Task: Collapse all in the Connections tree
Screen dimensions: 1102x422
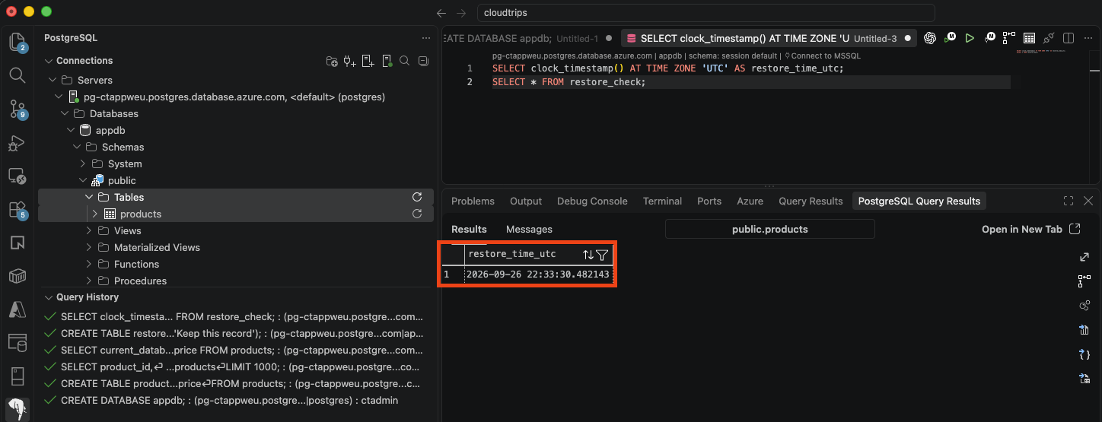Action: click(x=424, y=61)
